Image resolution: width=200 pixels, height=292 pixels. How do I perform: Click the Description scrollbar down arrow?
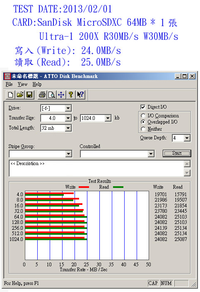(x=187, y=173)
